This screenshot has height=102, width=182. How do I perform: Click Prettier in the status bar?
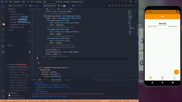(127, 101)
